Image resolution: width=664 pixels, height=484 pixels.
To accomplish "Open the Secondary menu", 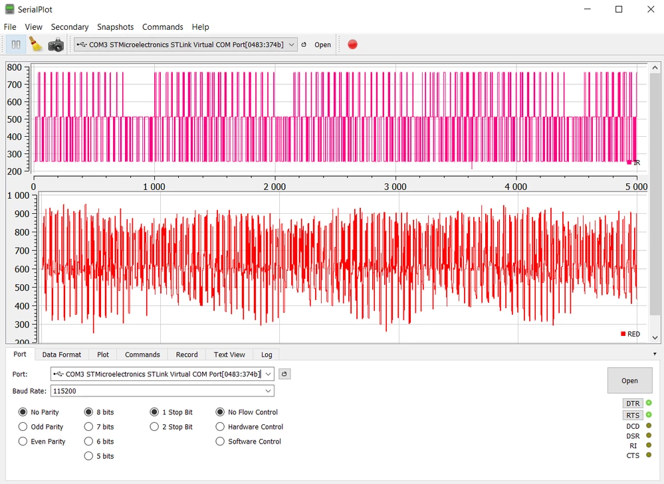I will point(69,27).
